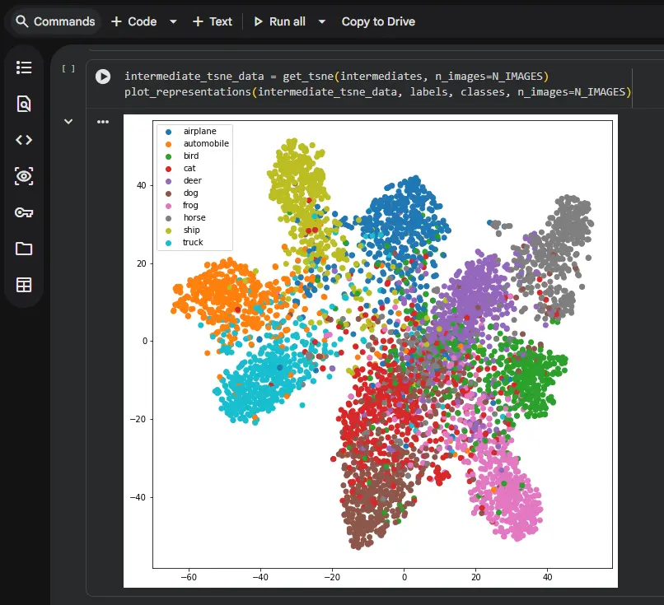Click the plot_representations function call text
Viewport: 664px width, 605px height.
coord(188,92)
